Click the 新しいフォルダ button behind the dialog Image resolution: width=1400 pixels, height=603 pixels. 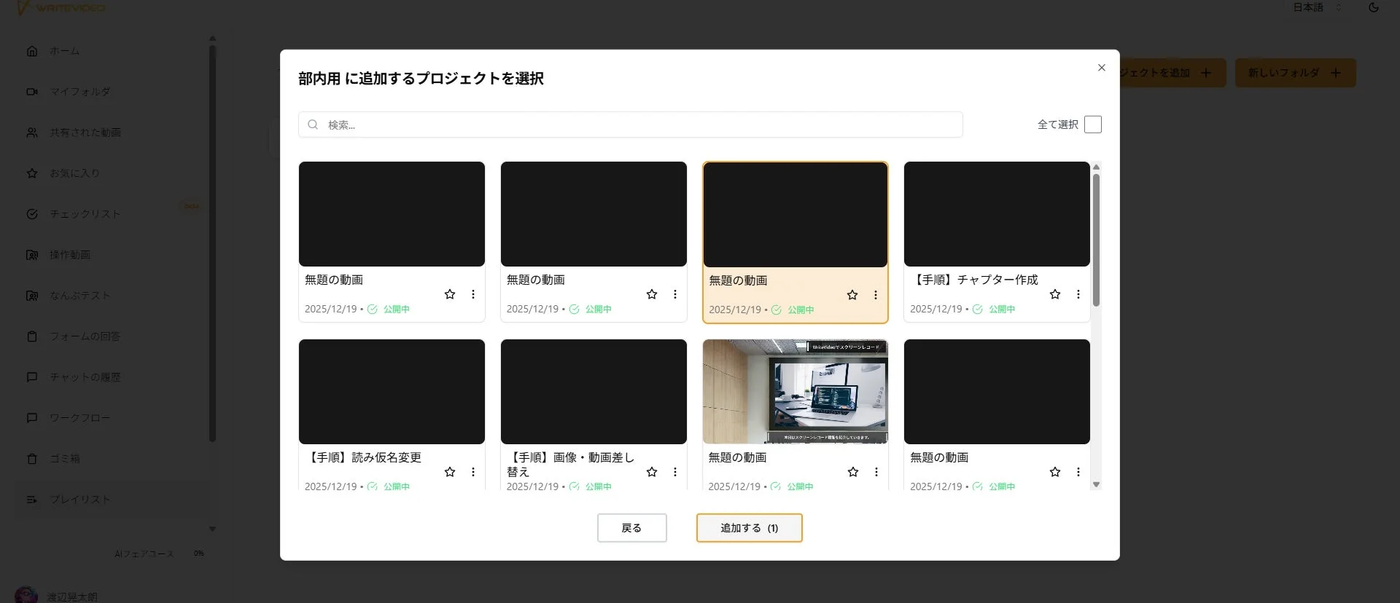[x=1295, y=73]
